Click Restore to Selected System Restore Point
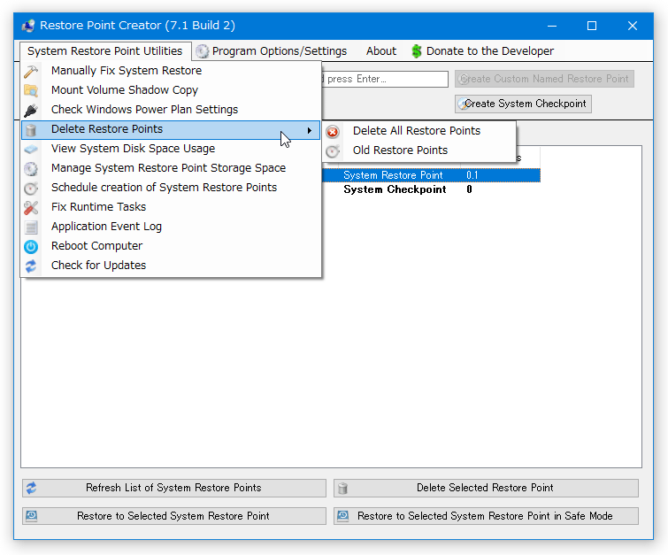 click(173, 516)
